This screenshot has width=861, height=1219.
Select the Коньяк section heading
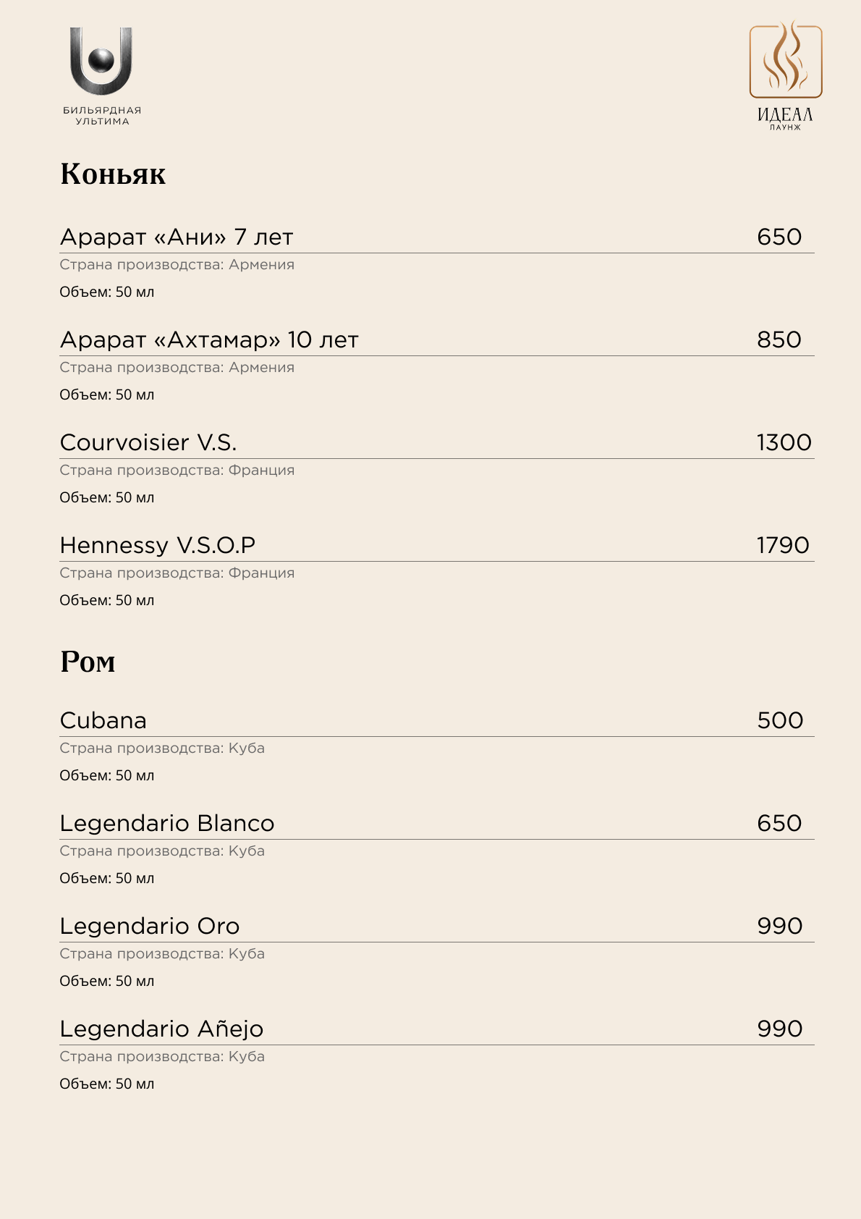[x=113, y=174]
